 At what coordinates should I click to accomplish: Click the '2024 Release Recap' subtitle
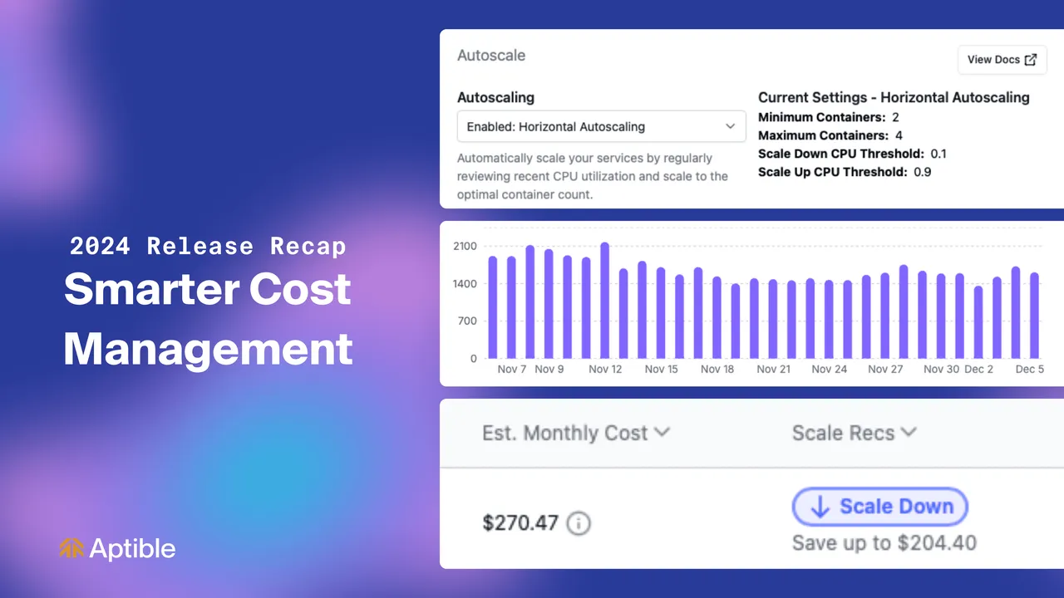tap(208, 246)
